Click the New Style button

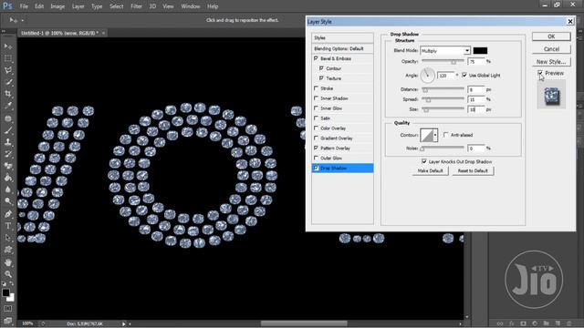pyautogui.click(x=551, y=62)
